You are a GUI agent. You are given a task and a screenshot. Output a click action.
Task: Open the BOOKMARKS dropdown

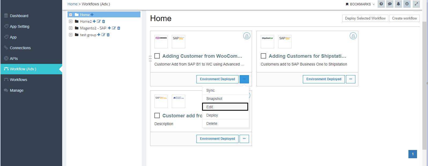click(x=360, y=4)
